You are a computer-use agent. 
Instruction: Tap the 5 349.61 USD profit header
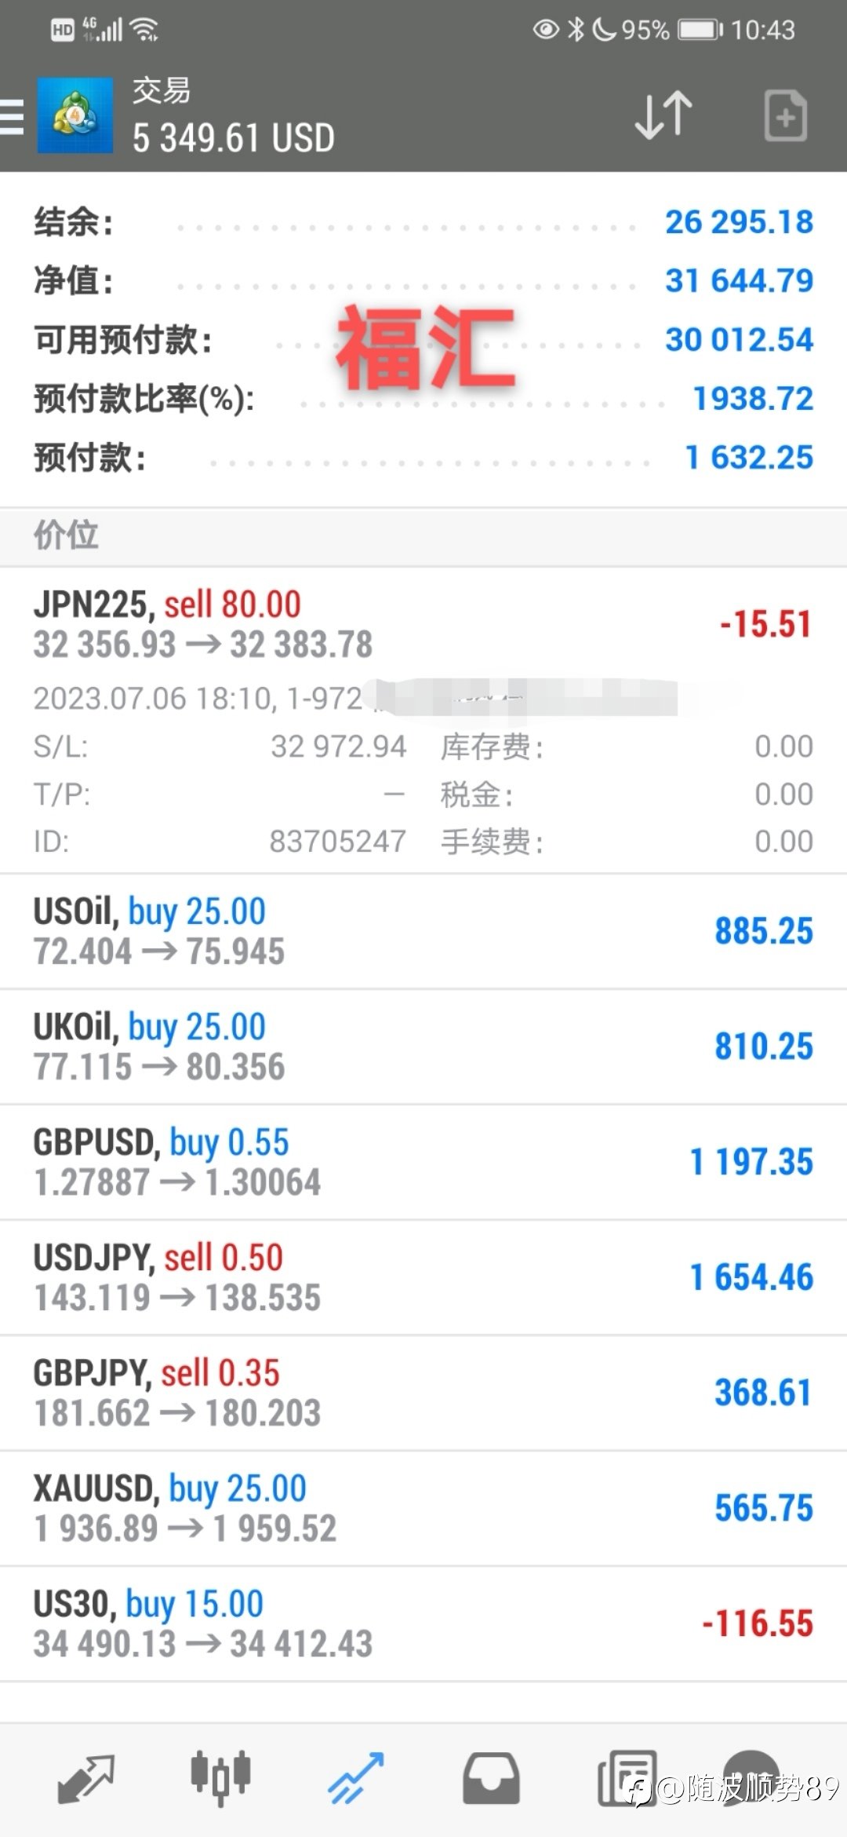click(x=234, y=138)
